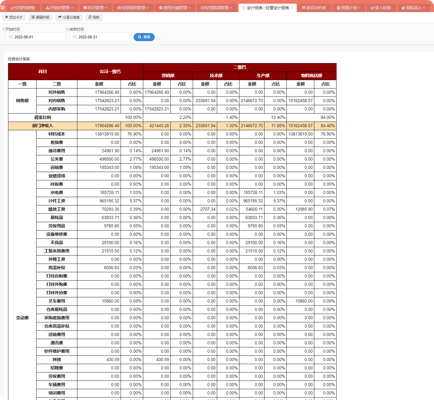Click the end date input showing 2022-08-31
The height and width of the screenshot is (400, 434).
click(x=102, y=37)
